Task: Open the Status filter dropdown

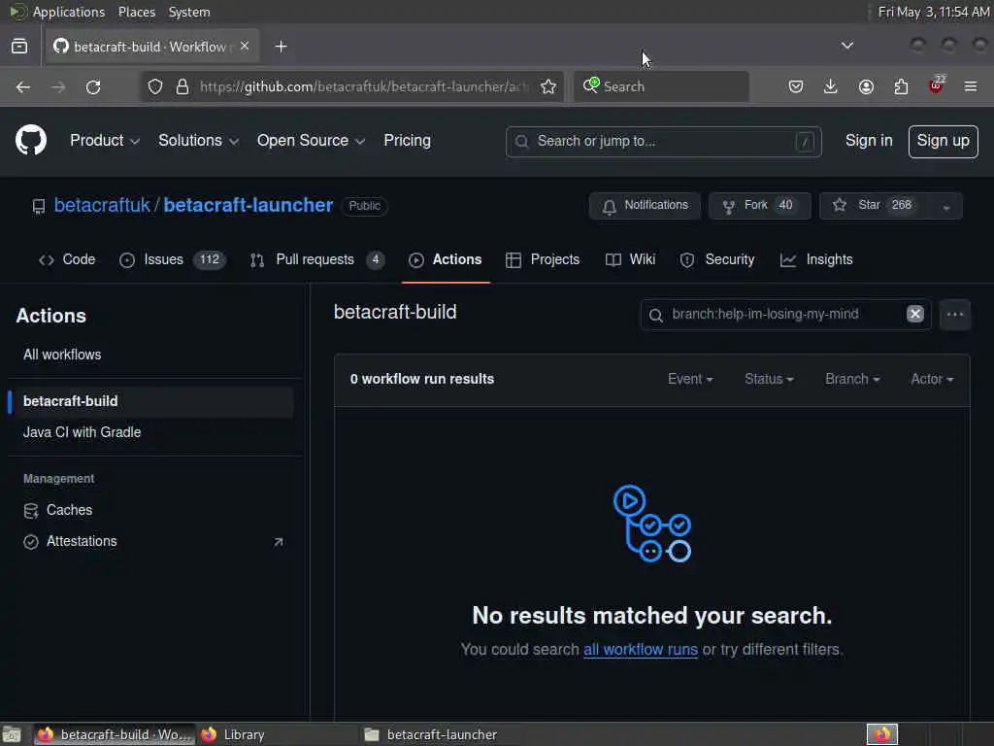Action: 769,380
